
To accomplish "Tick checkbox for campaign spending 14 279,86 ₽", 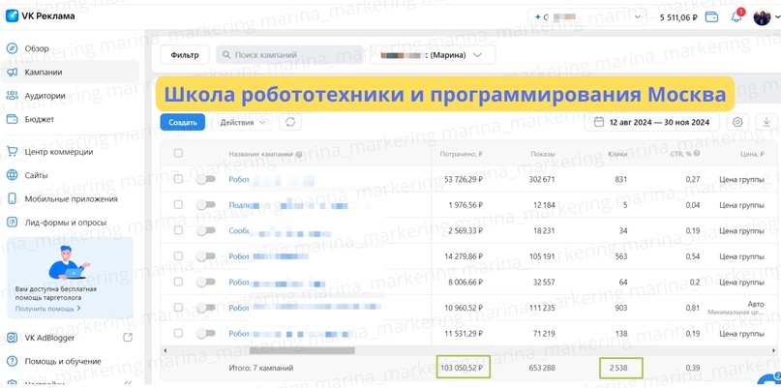I will 178,256.
